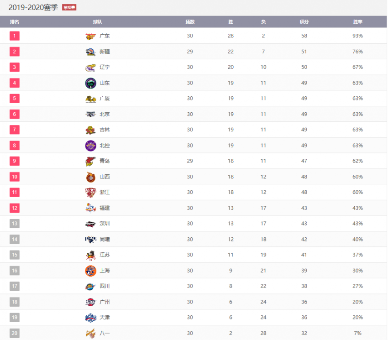The width and height of the screenshot is (388, 340).
Task: Click the 排名 column header
Action: point(14,22)
